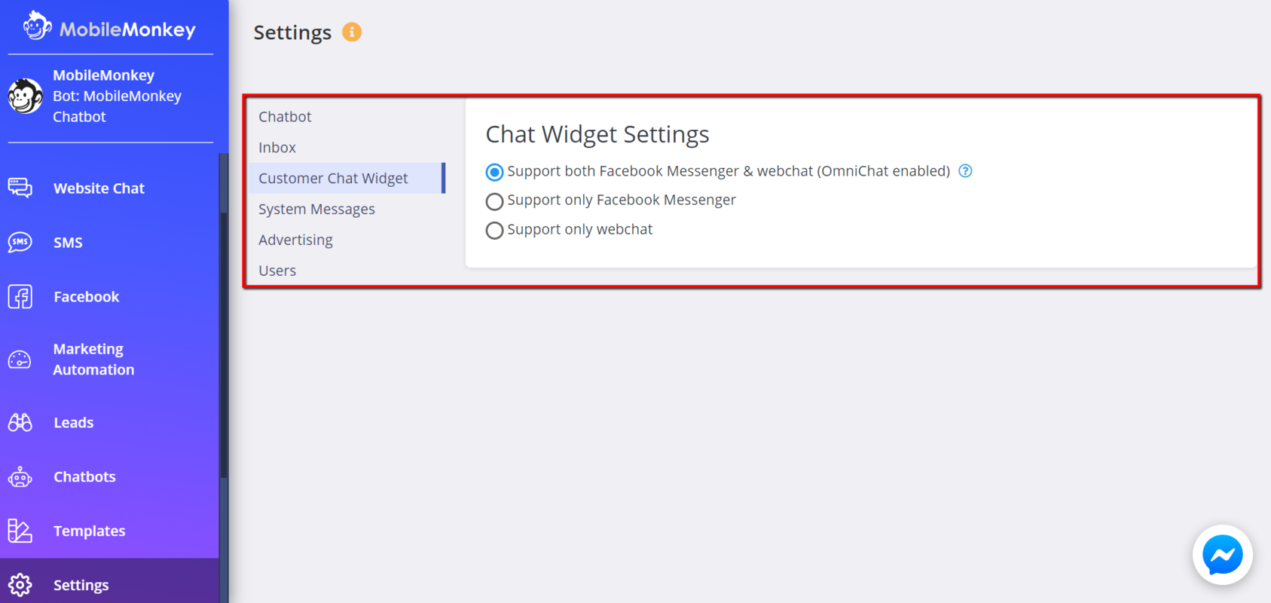Enable 'Support both Facebook Messenger & webchat'

click(x=494, y=172)
